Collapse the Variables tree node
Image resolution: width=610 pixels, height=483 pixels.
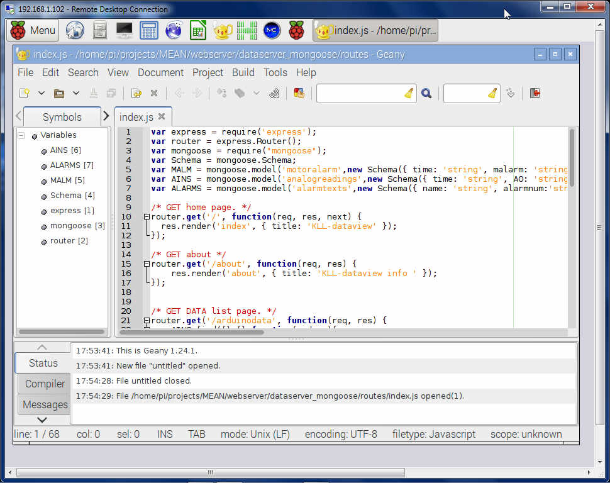pyautogui.click(x=21, y=135)
